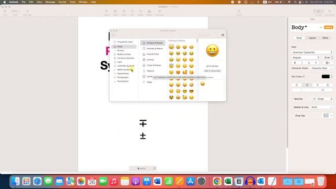Viewport: 336px width, 189px height.
Task: Toggle the Format inspector icon
Action: [318, 11]
